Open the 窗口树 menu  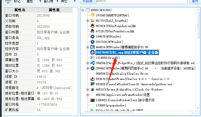point(48,1)
